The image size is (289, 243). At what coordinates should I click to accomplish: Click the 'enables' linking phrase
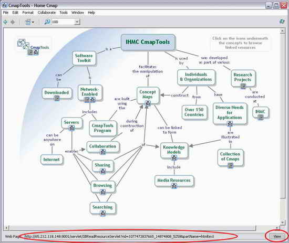[71, 151]
